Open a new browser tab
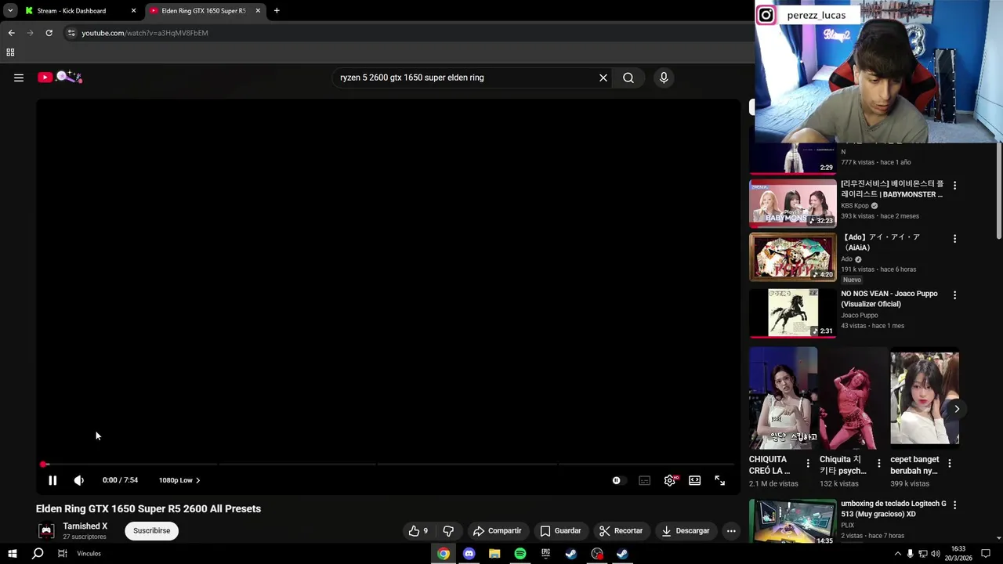Image resolution: width=1003 pixels, height=564 pixels. (277, 11)
